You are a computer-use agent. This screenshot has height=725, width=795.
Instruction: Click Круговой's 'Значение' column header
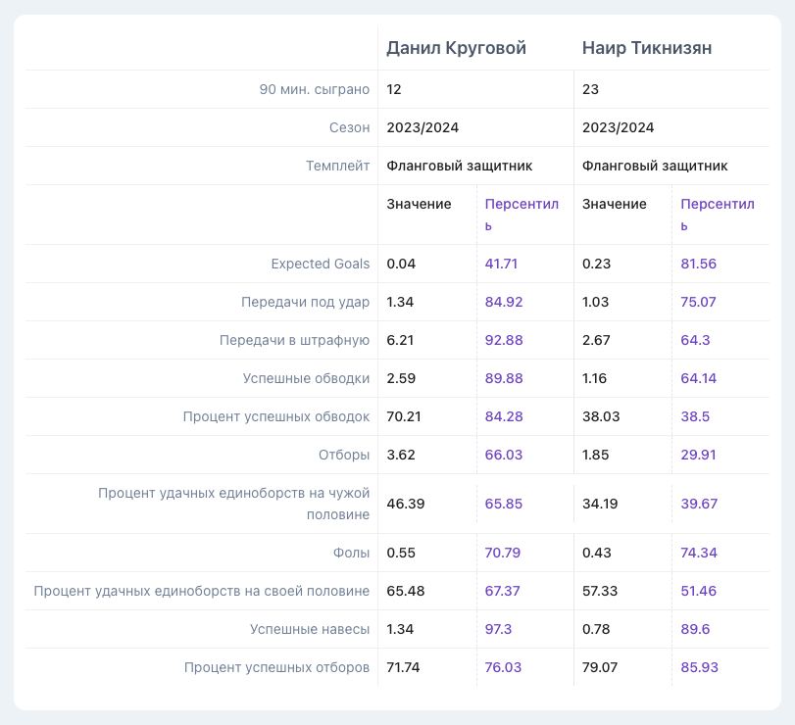(419, 204)
